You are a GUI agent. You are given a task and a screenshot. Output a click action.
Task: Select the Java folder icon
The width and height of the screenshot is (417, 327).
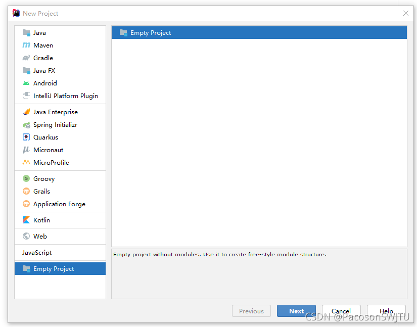[26, 33]
